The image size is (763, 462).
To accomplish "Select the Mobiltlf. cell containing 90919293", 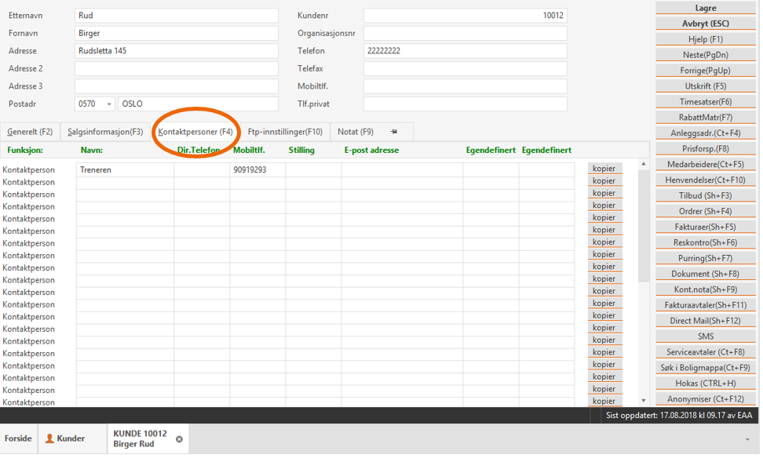I will (x=257, y=169).
